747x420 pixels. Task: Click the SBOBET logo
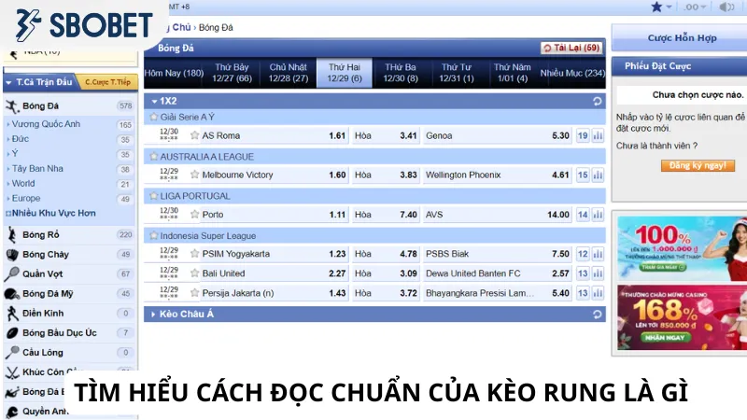pos(84,25)
